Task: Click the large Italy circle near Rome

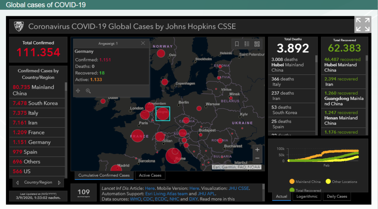Action: (174, 155)
